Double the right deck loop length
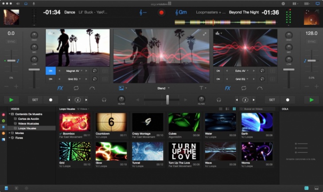323x192 pixels. (253, 100)
